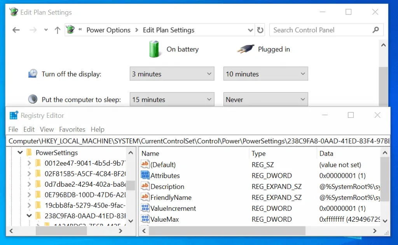This screenshot has height=245, width=398.
Task: Collapse the 238C9FA8-0AAD key
Action: coord(29,215)
